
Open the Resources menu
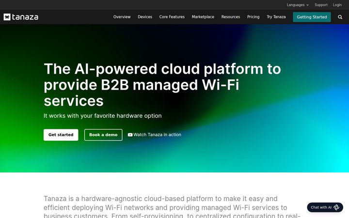coord(231,17)
